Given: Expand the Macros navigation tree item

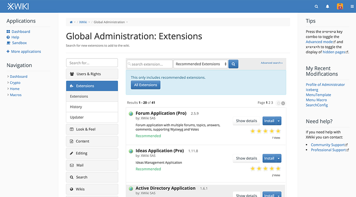Looking at the screenshot, I should click(x=8, y=95).
